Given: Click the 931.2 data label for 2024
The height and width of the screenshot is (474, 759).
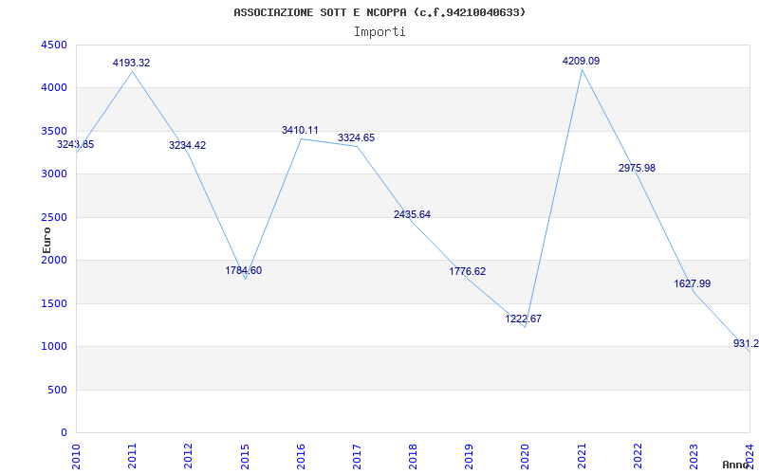Looking at the screenshot, I should coord(746,343).
